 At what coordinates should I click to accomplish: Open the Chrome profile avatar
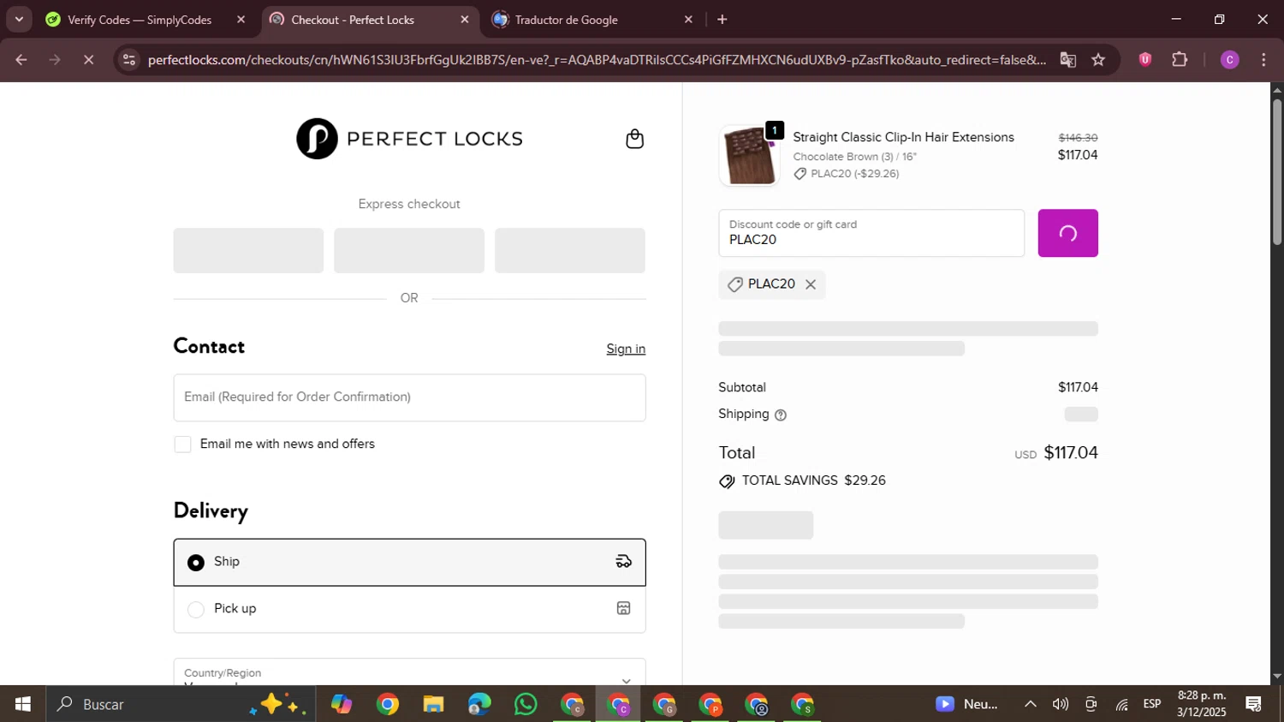pos(1229,60)
